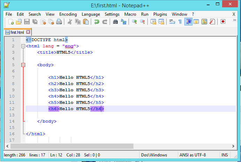Click the Copy toolbar icon
The width and height of the screenshot is (241, 162).
(x=78, y=22)
